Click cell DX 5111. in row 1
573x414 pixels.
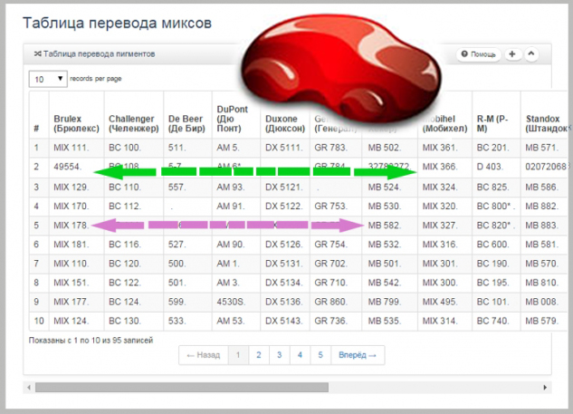click(284, 148)
